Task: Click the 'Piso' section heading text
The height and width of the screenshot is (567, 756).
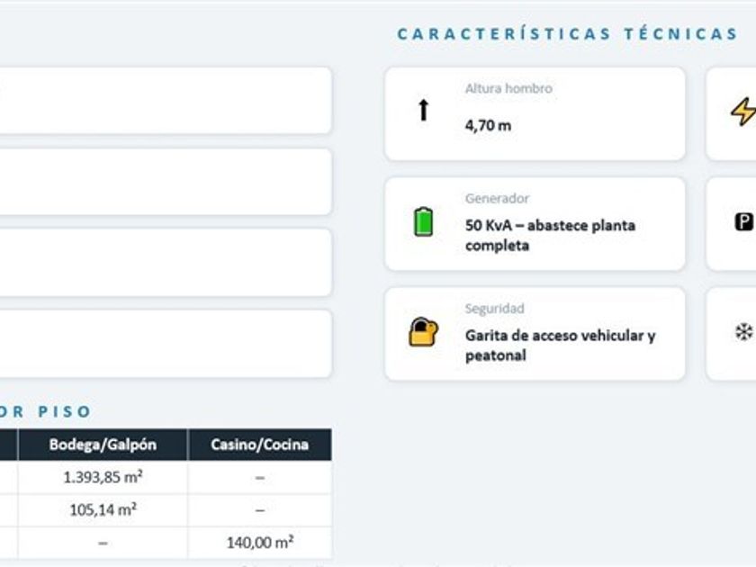Action: 64,412
